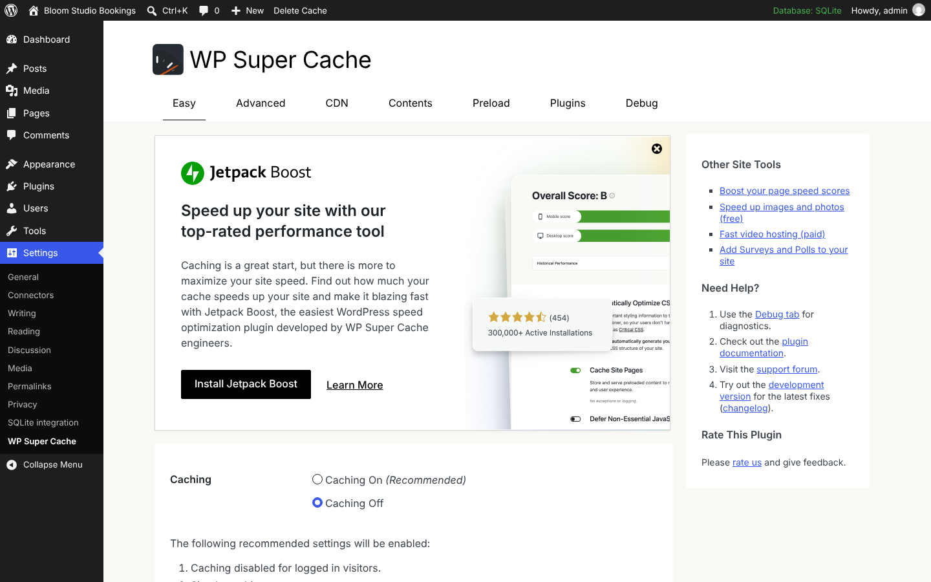This screenshot has width=931, height=582.
Task: Open the Posts menu
Action: 52,69
